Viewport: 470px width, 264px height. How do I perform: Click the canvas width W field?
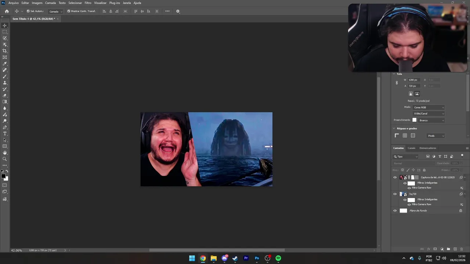click(415, 80)
